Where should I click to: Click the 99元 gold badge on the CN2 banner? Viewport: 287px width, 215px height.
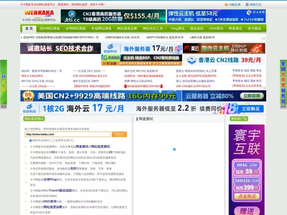tap(28, 96)
